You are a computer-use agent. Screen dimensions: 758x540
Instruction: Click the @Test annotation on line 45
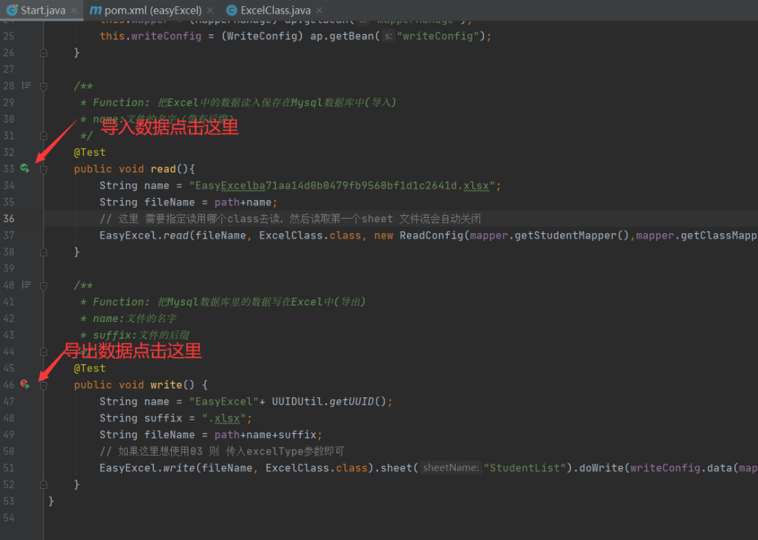90,368
